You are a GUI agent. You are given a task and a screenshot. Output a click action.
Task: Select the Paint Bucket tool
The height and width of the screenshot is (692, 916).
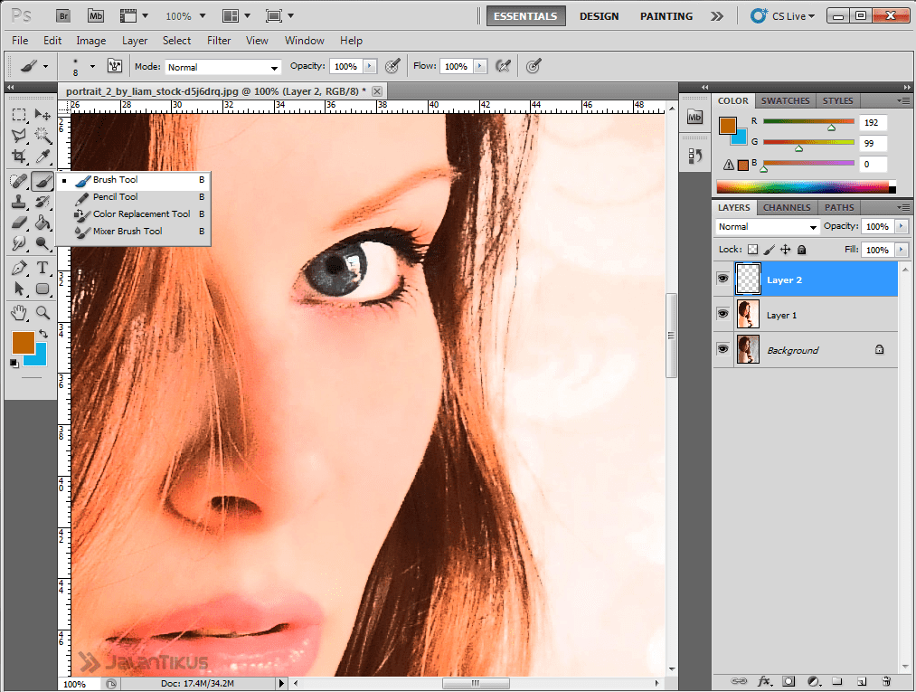(x=42, y=223)
